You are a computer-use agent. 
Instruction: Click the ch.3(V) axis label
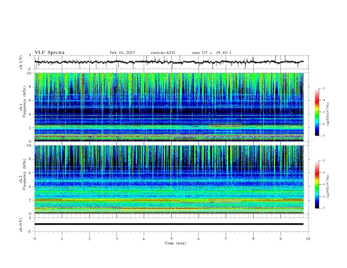tap(21, 225)
